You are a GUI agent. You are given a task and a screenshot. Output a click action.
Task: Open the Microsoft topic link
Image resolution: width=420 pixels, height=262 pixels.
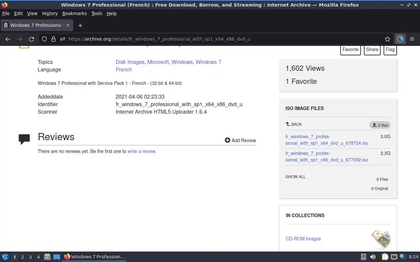point(158,62)
